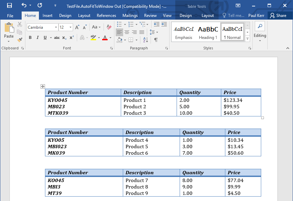
Task: Toggle justify alignment for paragraph
Action: tap(142, 32)
